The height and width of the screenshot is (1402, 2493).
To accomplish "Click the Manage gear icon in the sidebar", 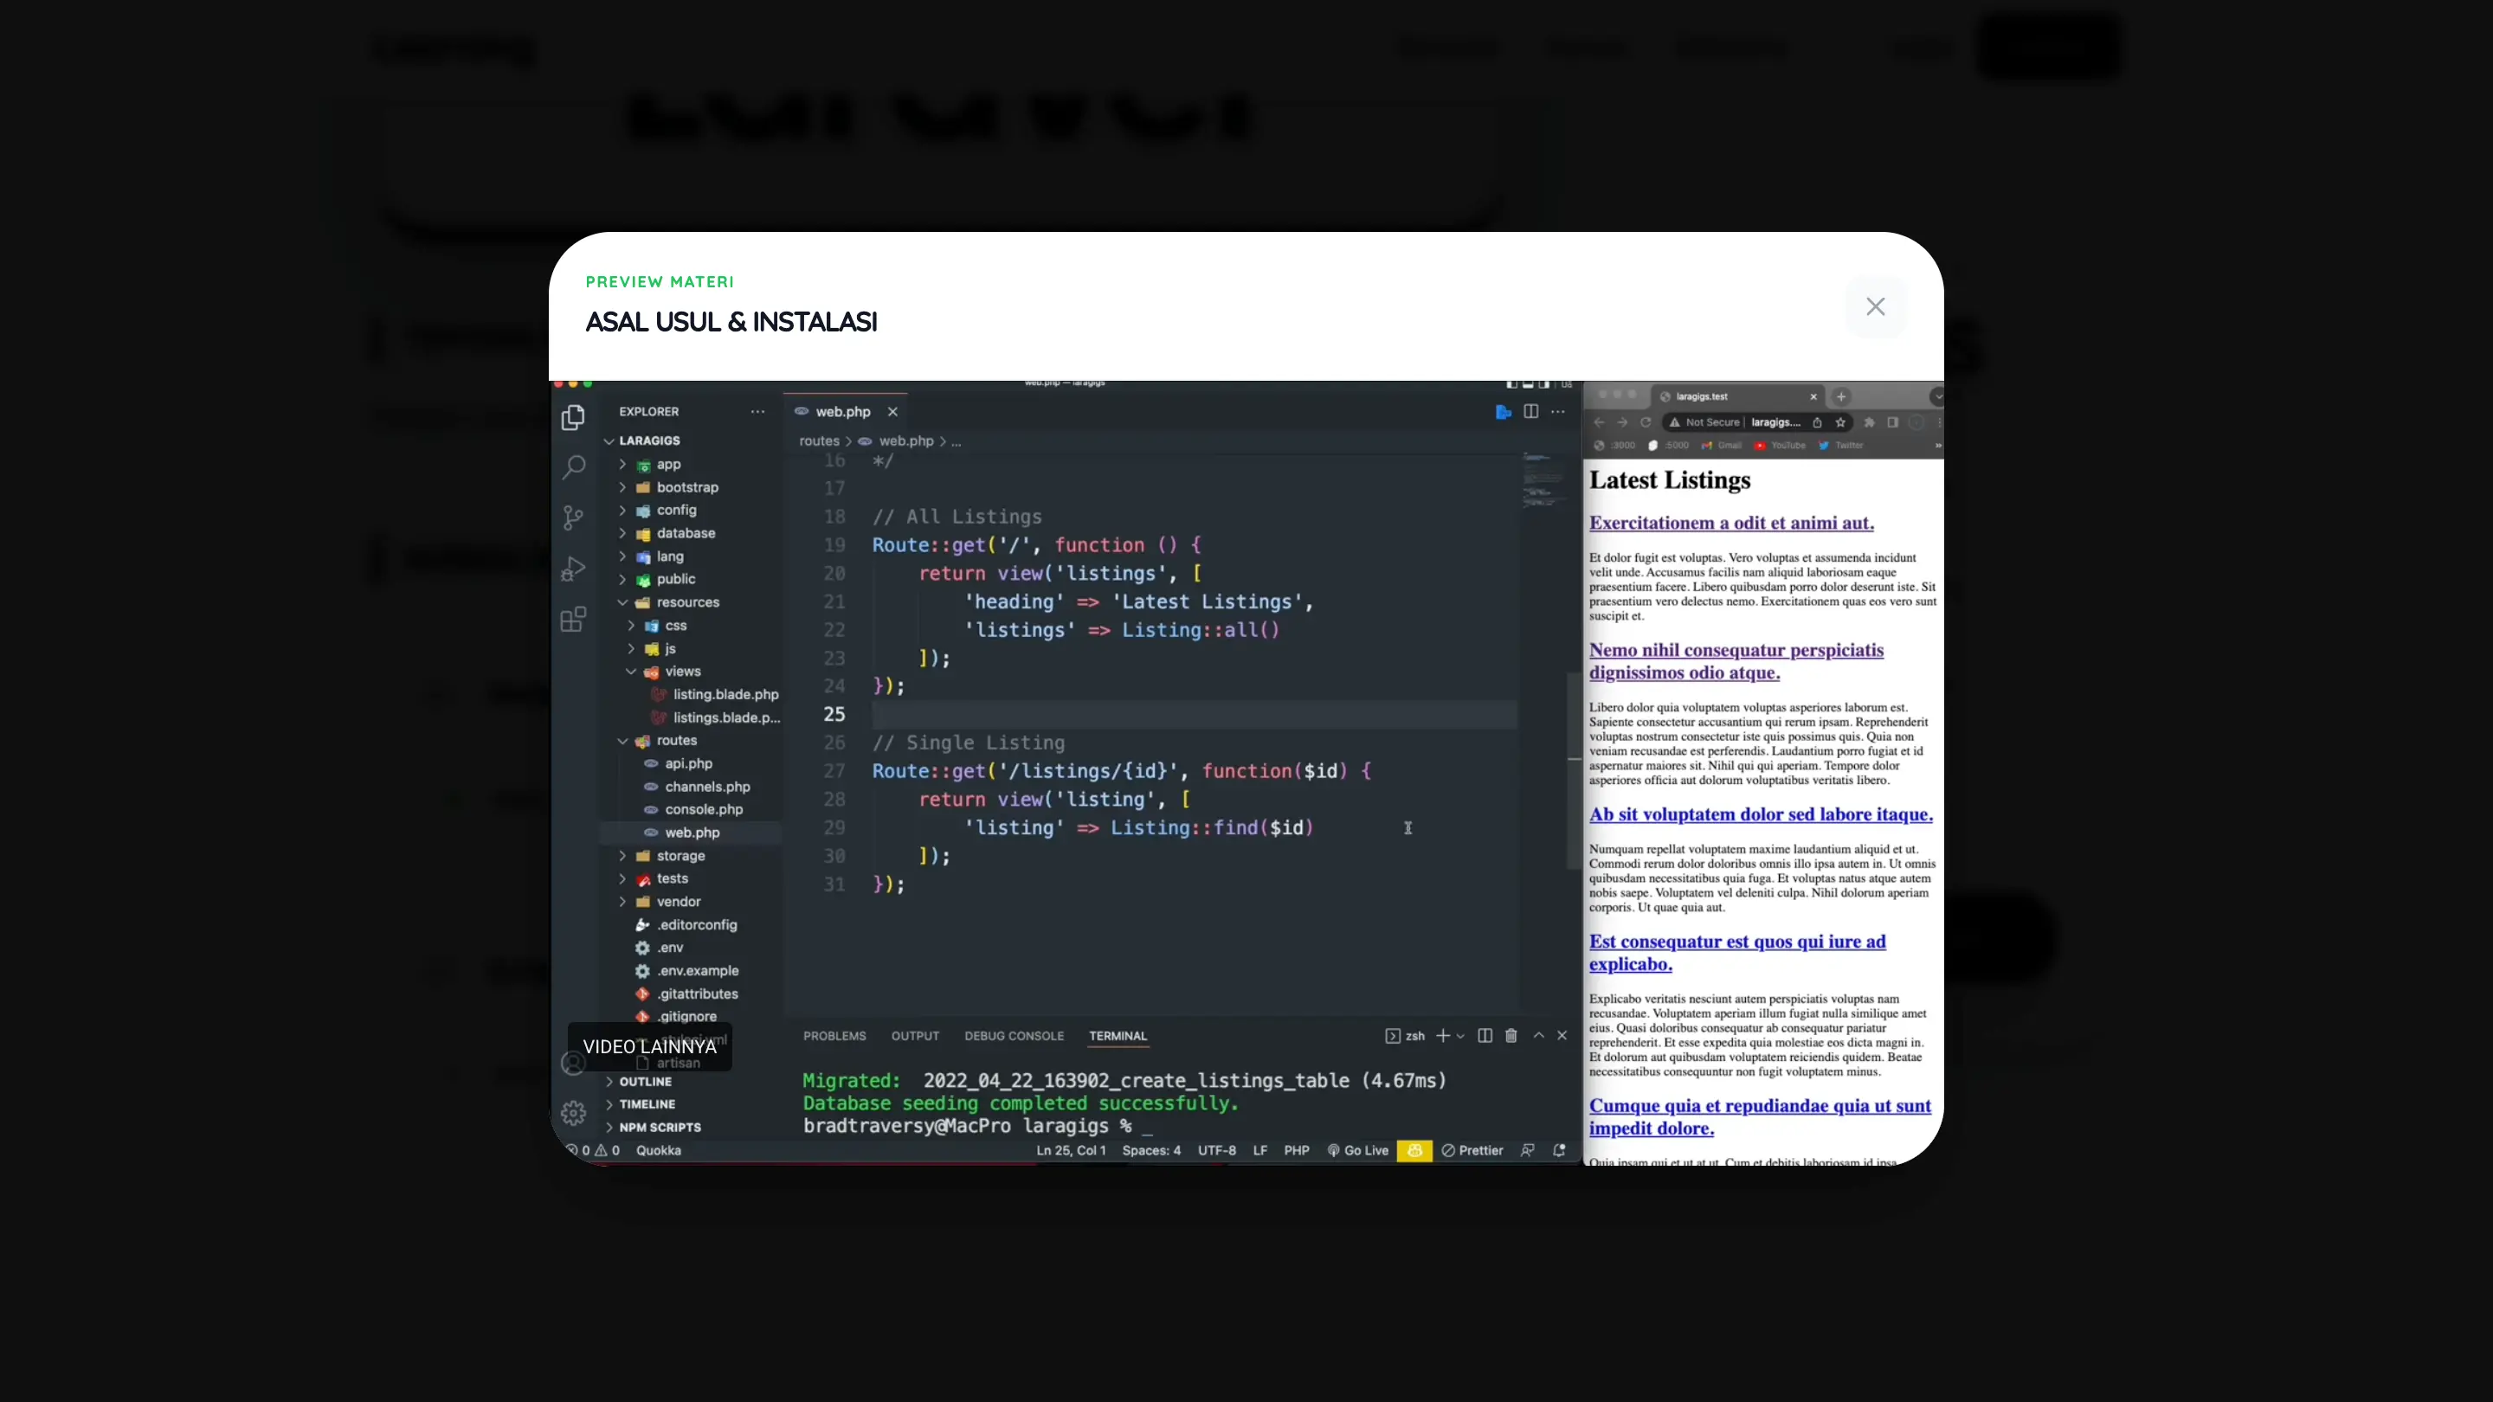I will (573, 1113).
